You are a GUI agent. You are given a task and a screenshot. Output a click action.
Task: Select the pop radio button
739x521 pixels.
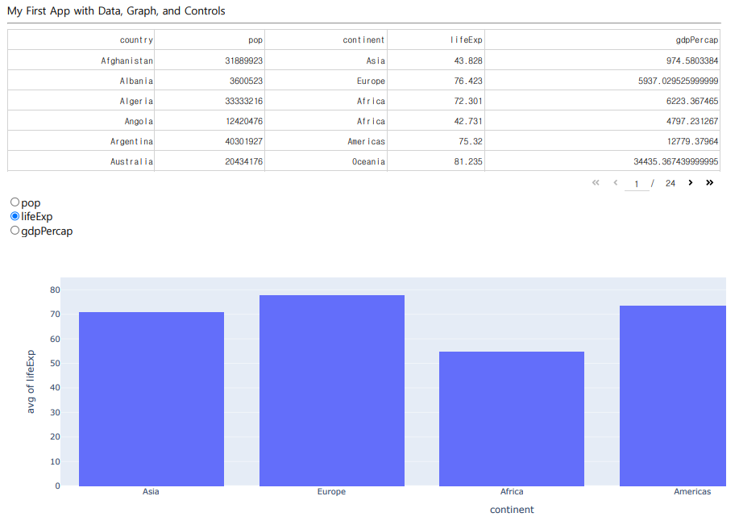(x=15, y=202)
